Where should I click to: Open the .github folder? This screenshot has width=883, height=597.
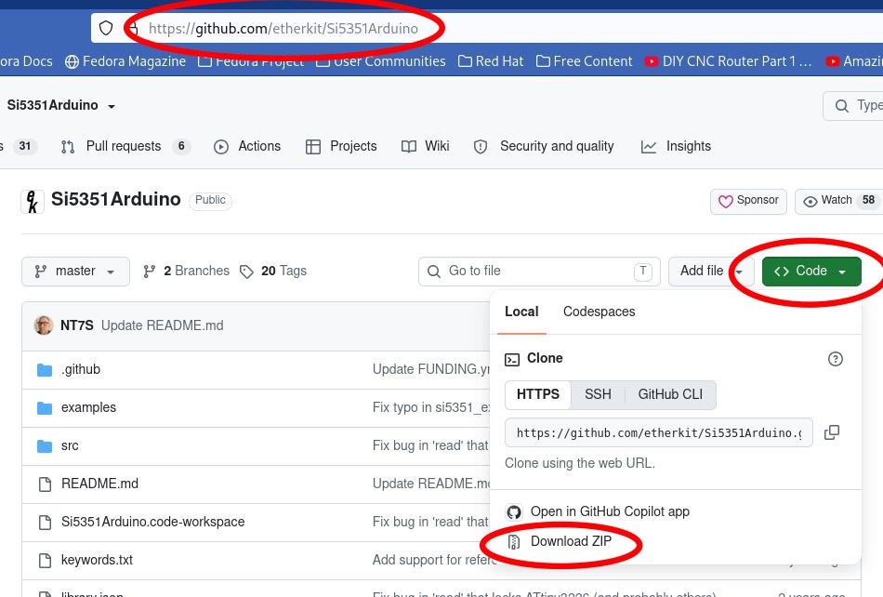click(x=81, y=369)
